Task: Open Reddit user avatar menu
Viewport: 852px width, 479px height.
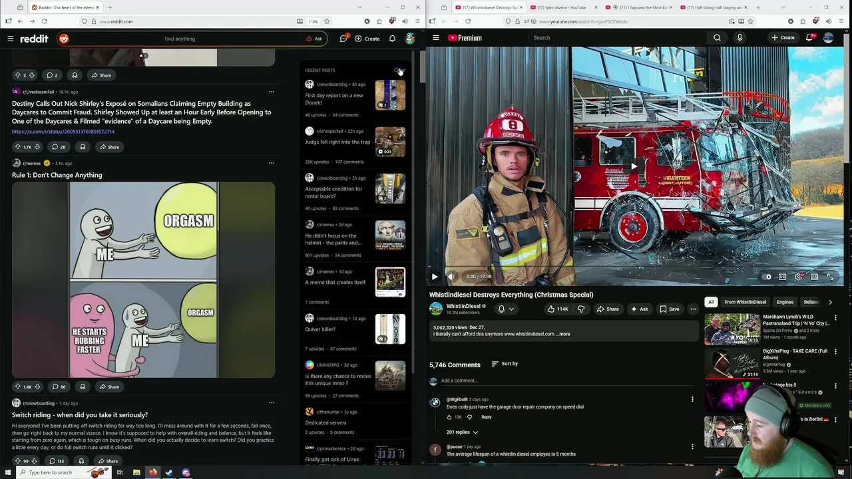Action: tap(410, 39)
